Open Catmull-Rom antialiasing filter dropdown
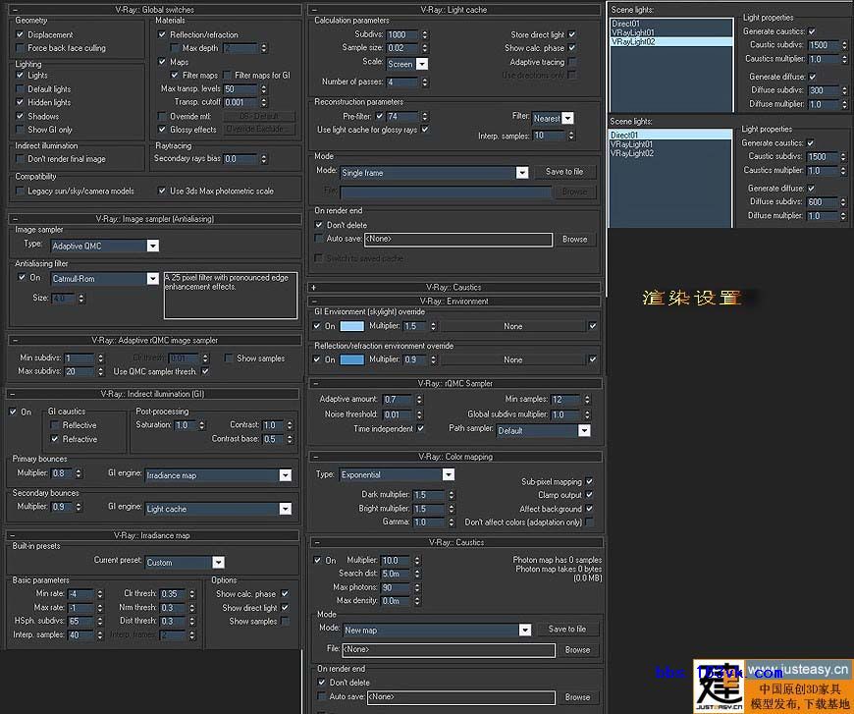This screenshot has width=854, height=714. [x=105, y=279]
